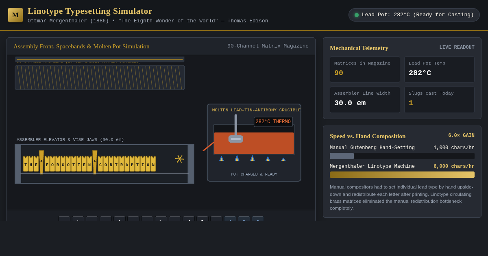Select the H matrix in the assembler
The image size is (488, 256).
coord(31,164)
